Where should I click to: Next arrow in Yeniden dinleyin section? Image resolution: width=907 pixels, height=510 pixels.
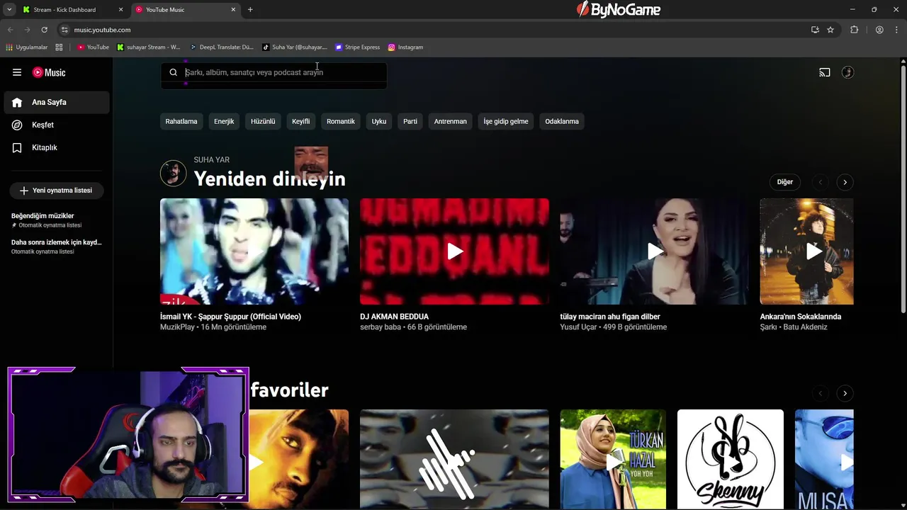[845, 182]
